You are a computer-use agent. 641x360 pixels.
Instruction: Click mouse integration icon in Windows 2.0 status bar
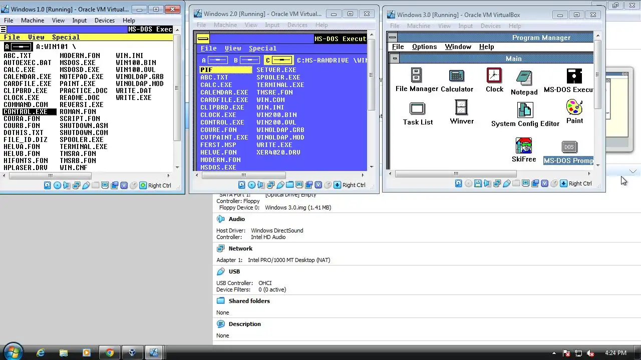pyautogui.click(x=328, y=185)
